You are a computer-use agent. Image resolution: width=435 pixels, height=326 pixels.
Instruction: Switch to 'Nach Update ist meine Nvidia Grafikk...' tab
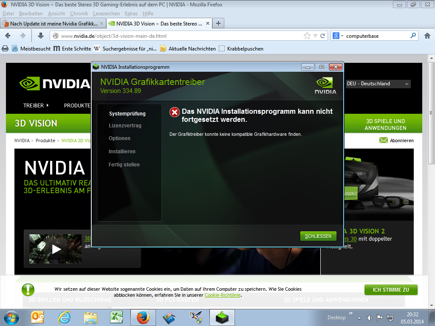click(x=53, y=24)
